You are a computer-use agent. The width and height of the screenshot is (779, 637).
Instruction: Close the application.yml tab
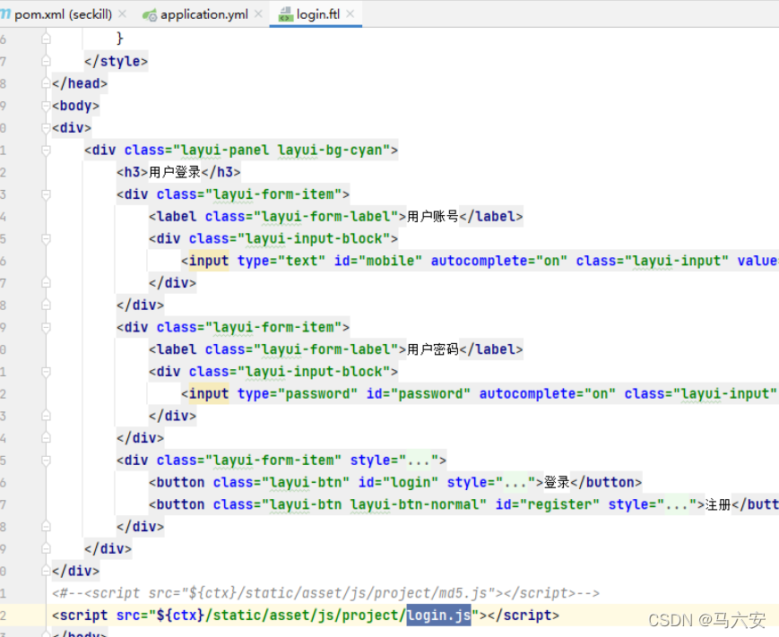click(x=258, y=14)
